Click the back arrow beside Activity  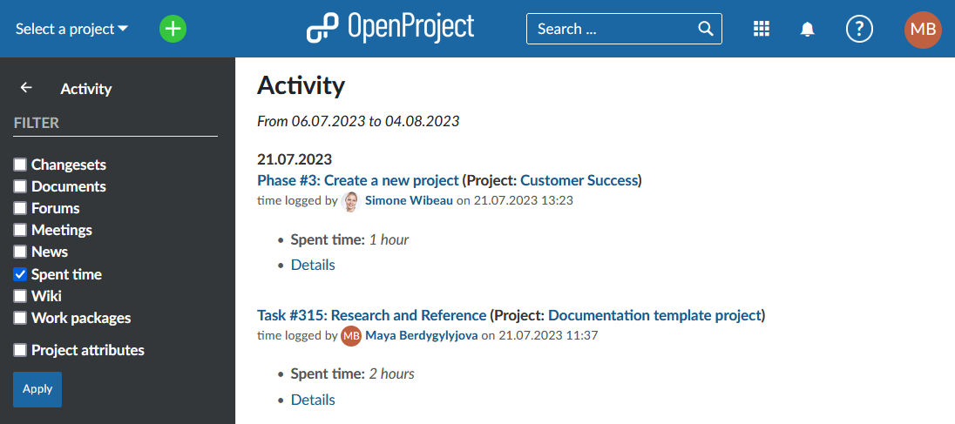[26, 88]
